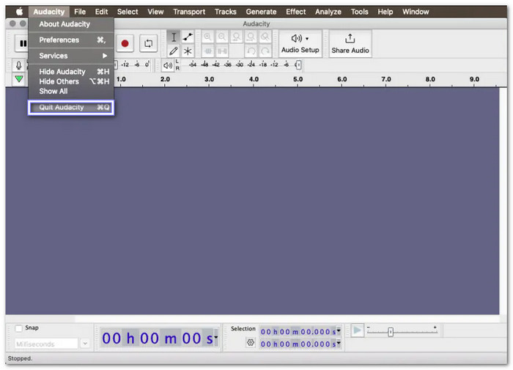Click the Play-at-Speed button

[358, 330]
